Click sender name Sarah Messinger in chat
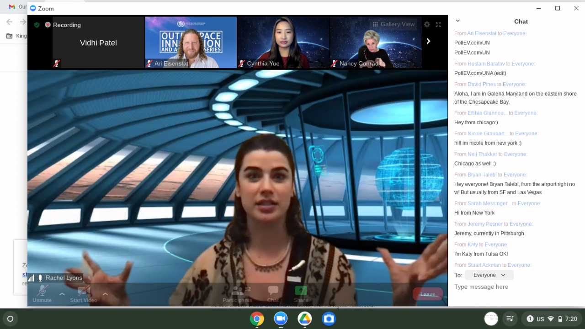The width and height of the screenshot is (585, 329). coord(489,204)
